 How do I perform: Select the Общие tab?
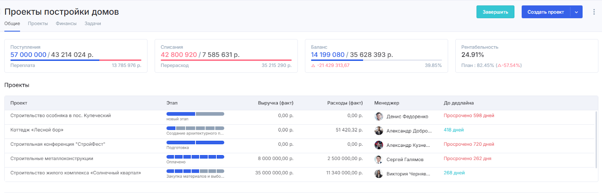(12, 24)
